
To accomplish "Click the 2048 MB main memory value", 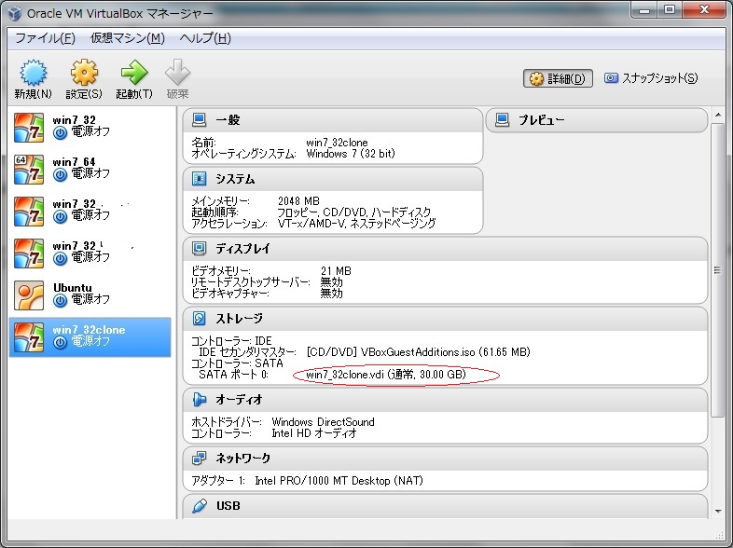I will point(298,201).
